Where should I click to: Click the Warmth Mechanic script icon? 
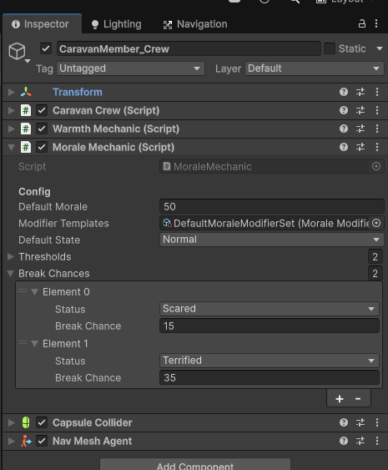click(26, 129)
